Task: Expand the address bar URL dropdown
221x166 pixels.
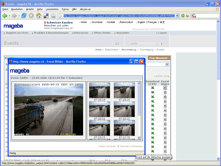Action: click(x=177, y=15)
